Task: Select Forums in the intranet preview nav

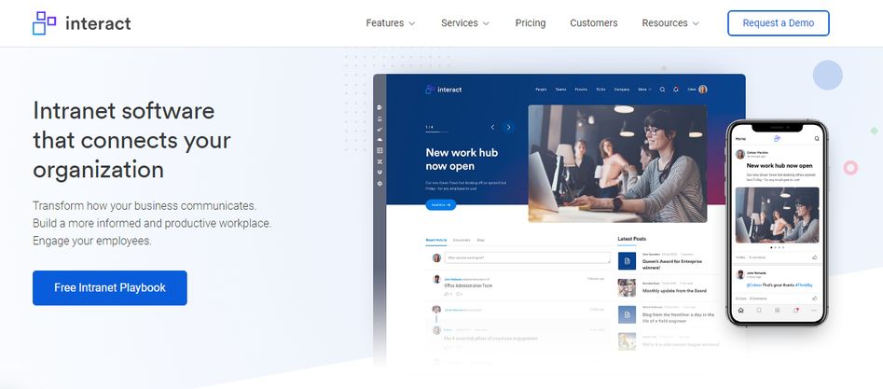Action: point(581,89)
